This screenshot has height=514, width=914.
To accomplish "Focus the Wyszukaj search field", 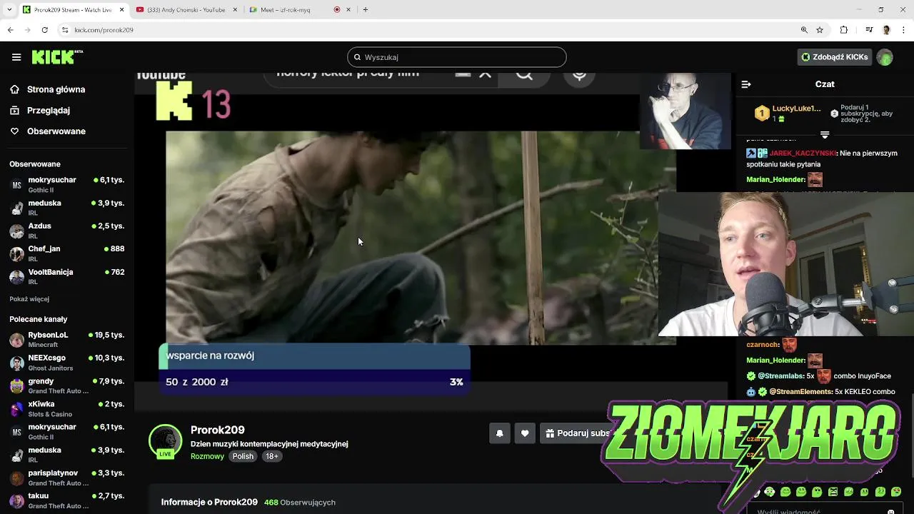I will pyautogui.click(x=456, y=57).
